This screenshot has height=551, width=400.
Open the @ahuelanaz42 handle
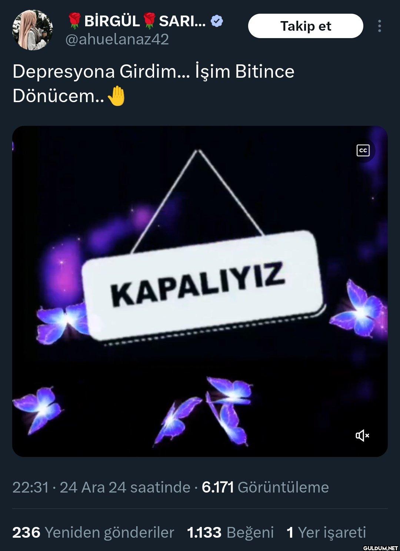pyautogui.click(x=117, y=39)
